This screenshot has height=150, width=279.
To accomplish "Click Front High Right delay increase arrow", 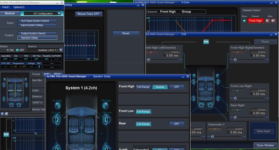I will (267, 60).
